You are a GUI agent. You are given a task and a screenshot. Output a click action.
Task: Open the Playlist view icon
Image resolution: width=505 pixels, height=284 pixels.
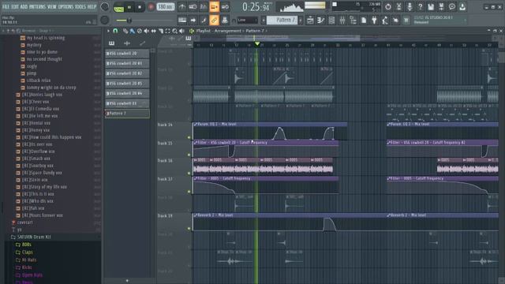point(310,21)
